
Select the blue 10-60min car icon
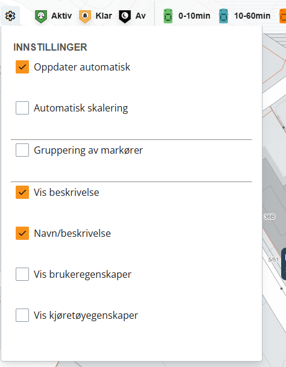[x=223, y=16]
